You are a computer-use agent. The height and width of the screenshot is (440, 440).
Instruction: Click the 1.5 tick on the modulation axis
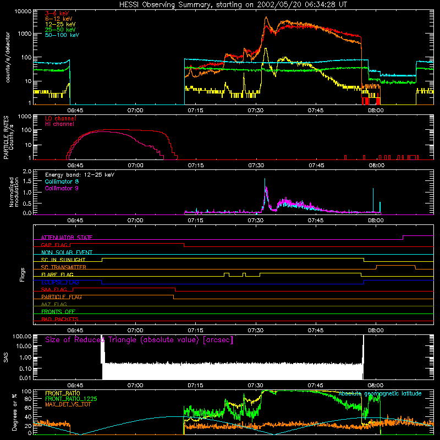[x=27, y=182]
